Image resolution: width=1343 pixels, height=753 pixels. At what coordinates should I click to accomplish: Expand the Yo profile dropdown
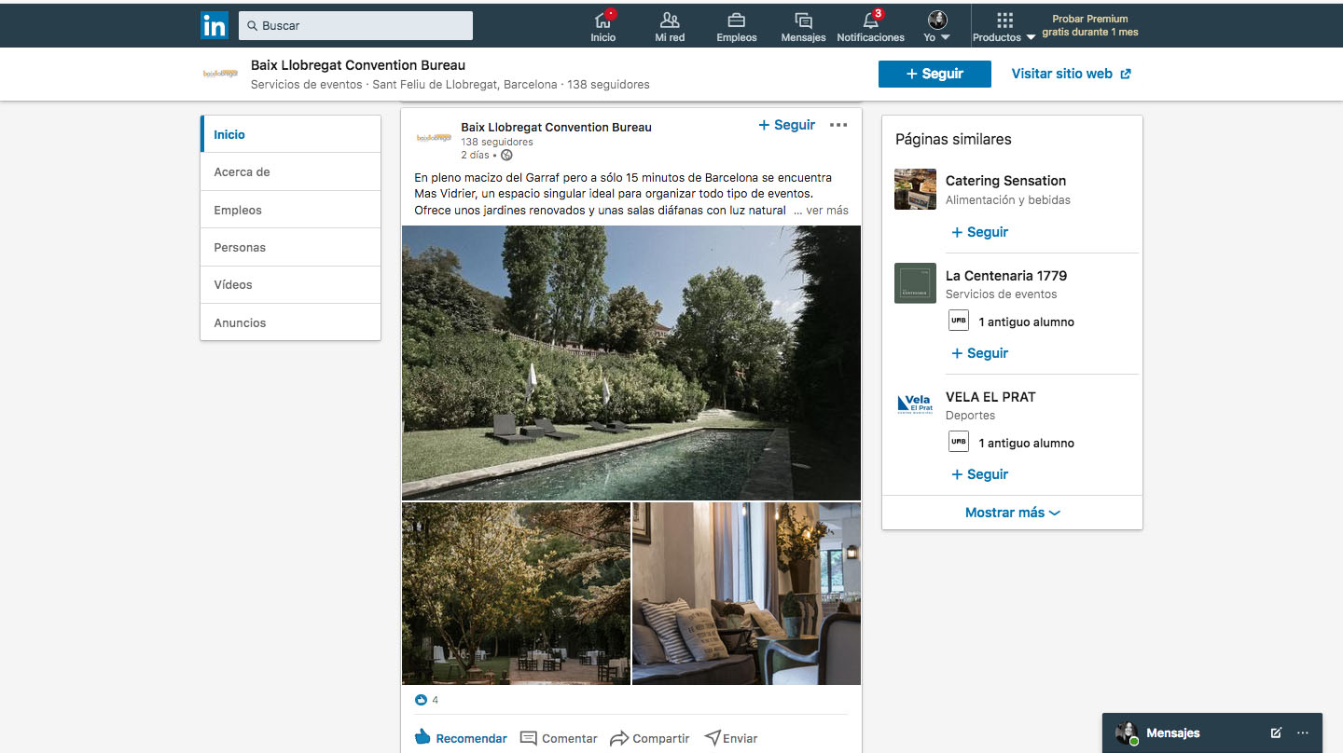(936, 26)
